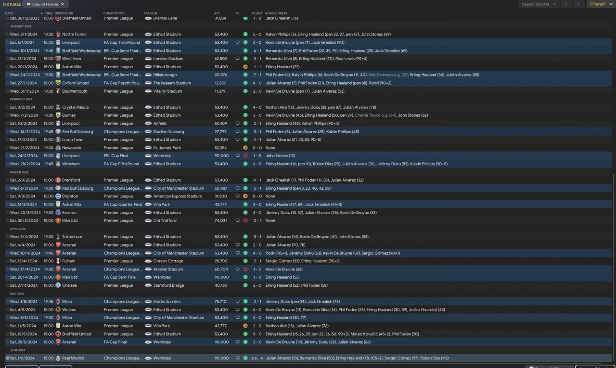The height and width of the screenshot is (368, 616).
Task: Click the vertical scrollbar of the fixtures list
Action: pos(614,267)
